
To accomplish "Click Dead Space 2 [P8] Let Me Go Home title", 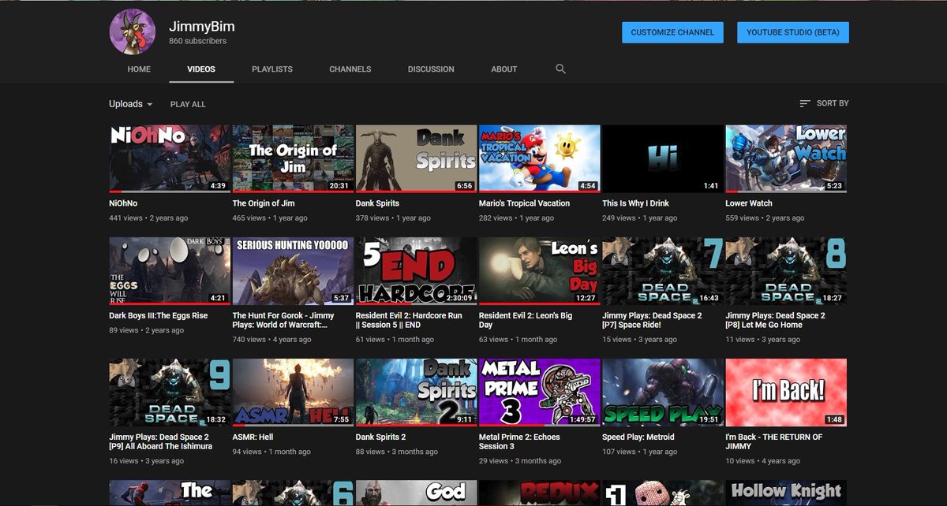I will (775, 320).
